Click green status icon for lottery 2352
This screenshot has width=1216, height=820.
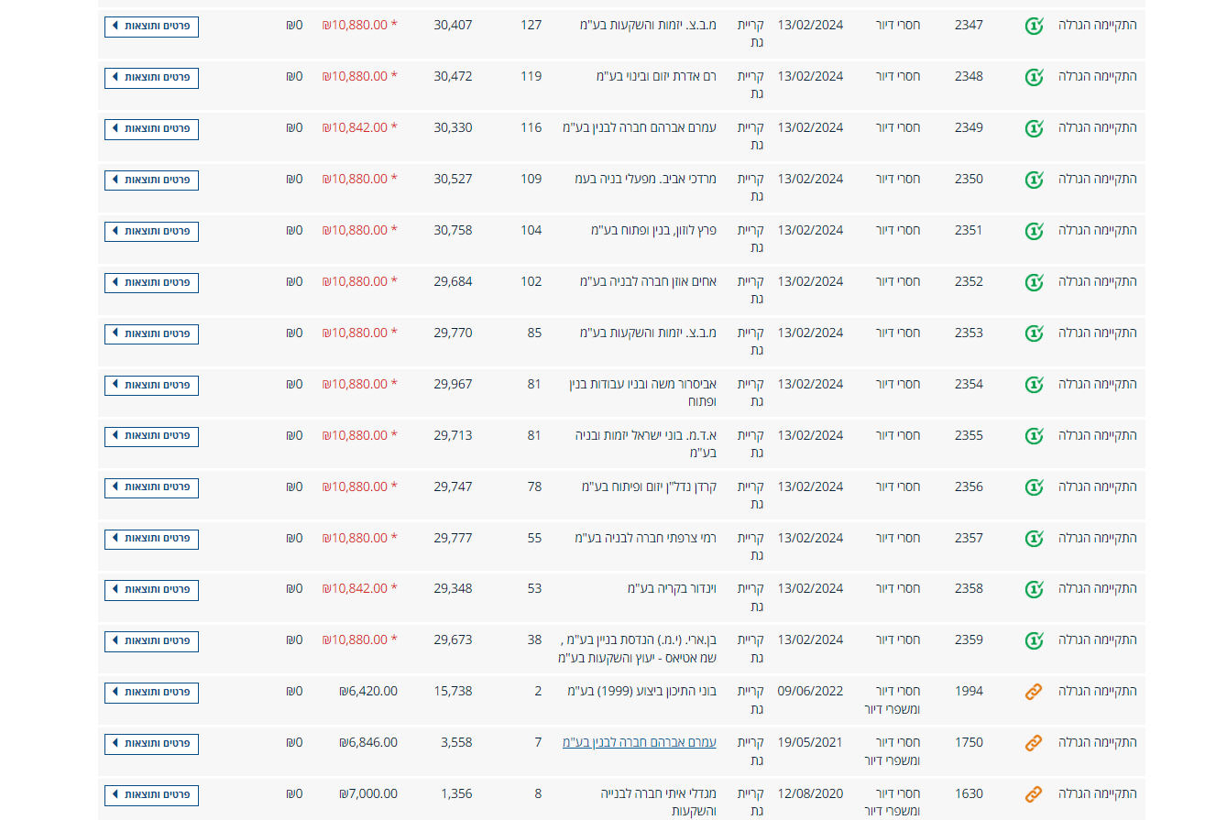pos(1034,282)
